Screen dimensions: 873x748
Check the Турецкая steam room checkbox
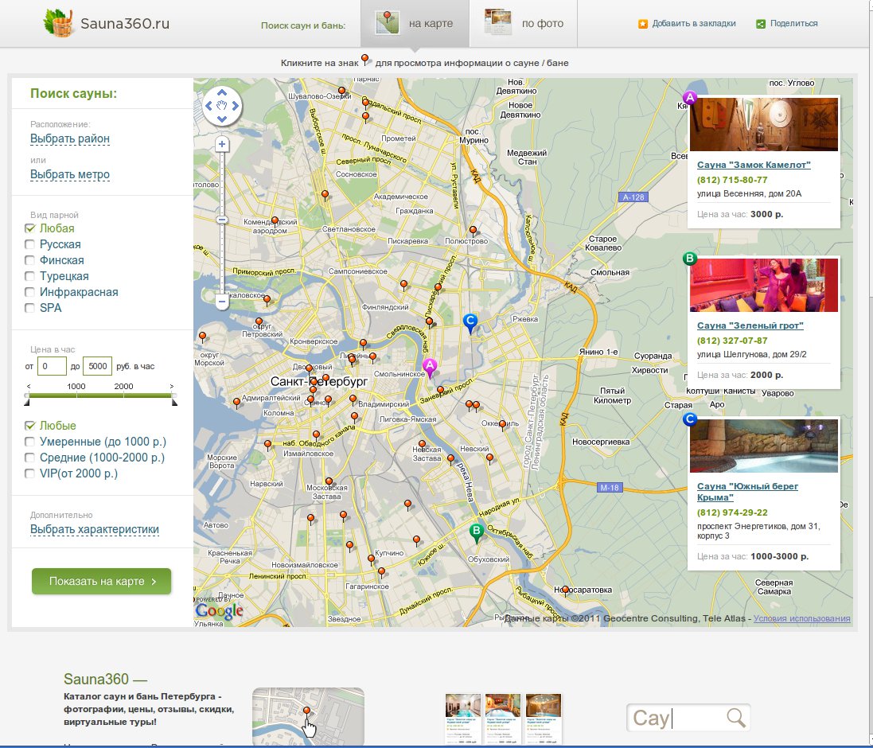29,276
